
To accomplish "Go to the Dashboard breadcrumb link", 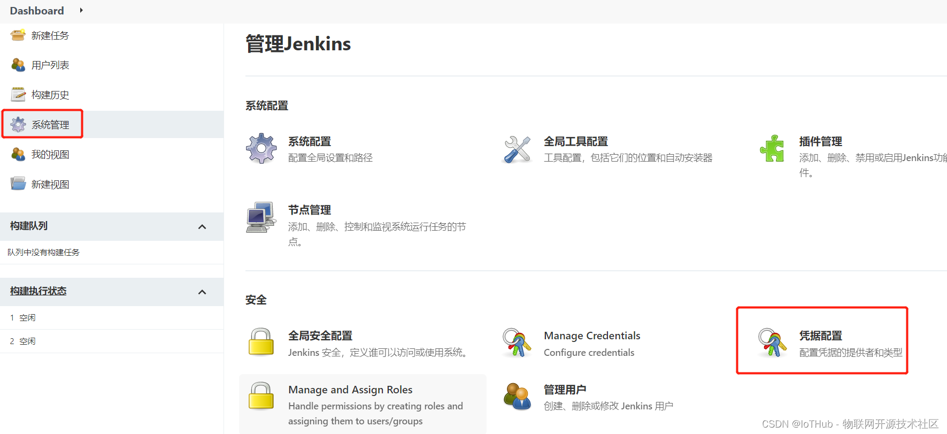I will pyautogui.click(x=37, y=11).
